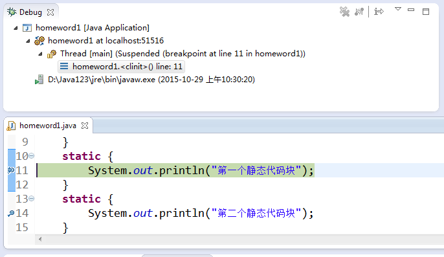Switch to homeword1.java editor tab
The height and width of the screenshot is (257, 444).
pos(48,126)
